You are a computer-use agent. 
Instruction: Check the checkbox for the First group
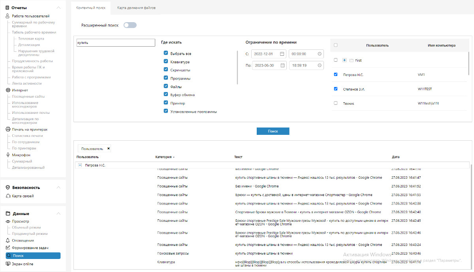pos(336,60)
